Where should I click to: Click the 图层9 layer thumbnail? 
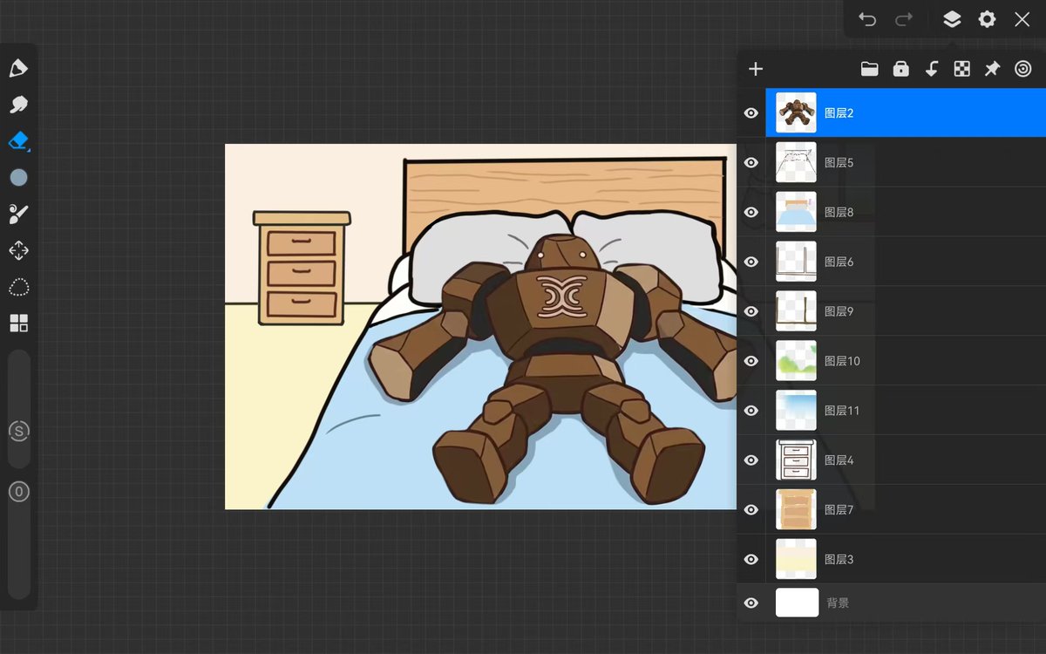click(796, 311)
